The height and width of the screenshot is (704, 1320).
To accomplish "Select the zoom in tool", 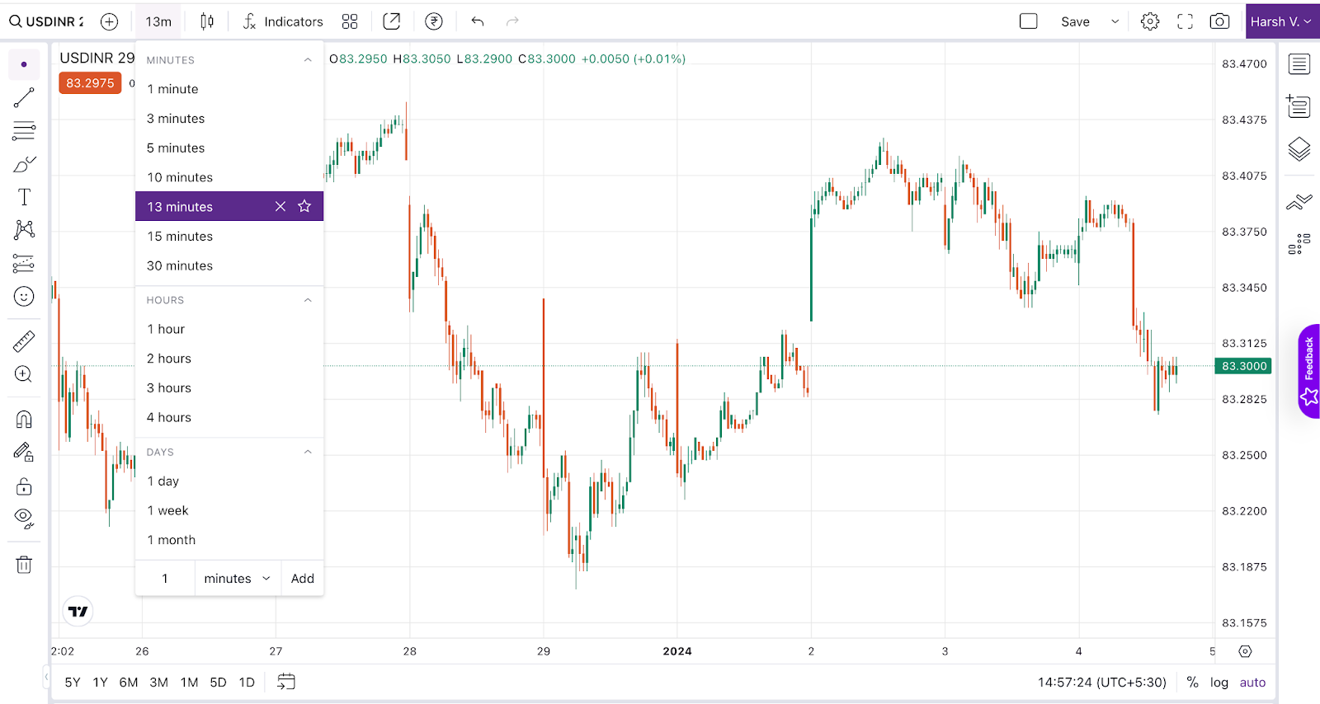I will pyautogui.click(x=24, y=374).
